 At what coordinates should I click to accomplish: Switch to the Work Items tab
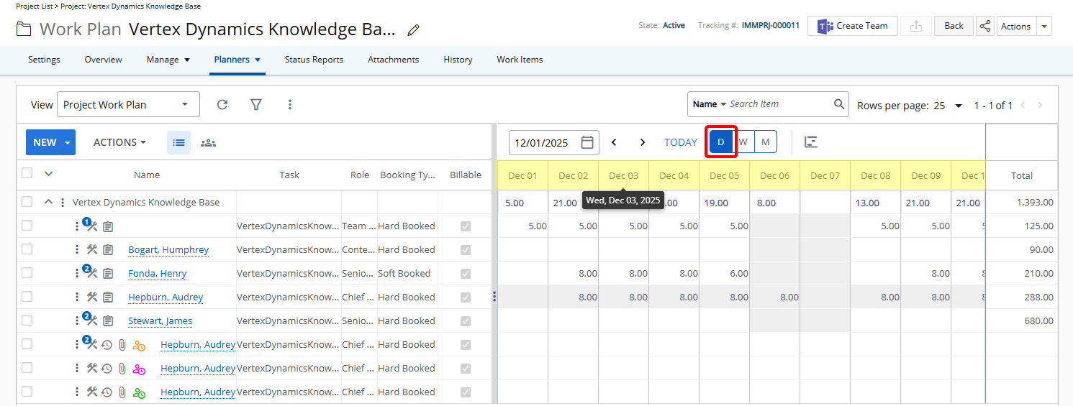(x=520, y=60)
